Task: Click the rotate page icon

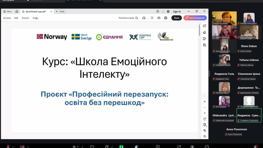Action: [x=205, y=119]
